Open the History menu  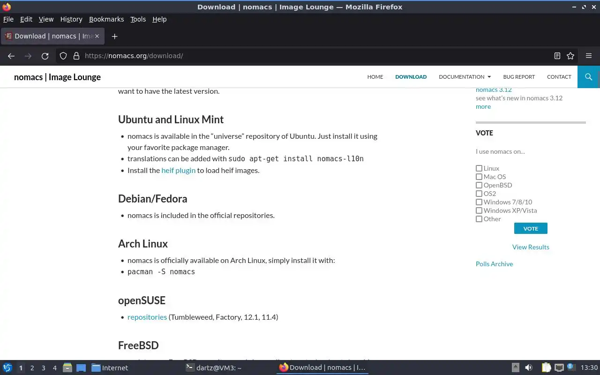pos(71,19)
